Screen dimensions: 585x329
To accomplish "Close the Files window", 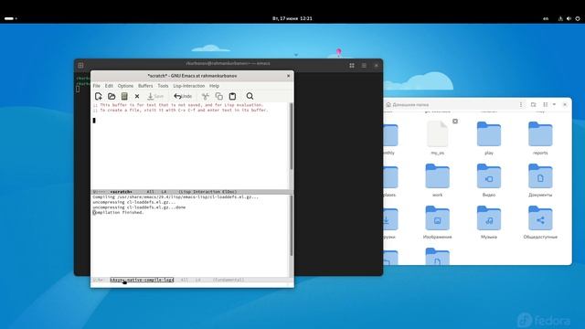I will [x=565, y=105].
